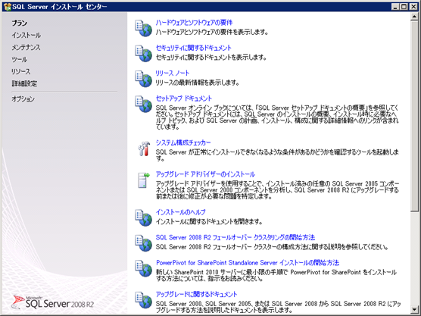Click the document-globe icon beside リリース ノート

coord(143,79)
